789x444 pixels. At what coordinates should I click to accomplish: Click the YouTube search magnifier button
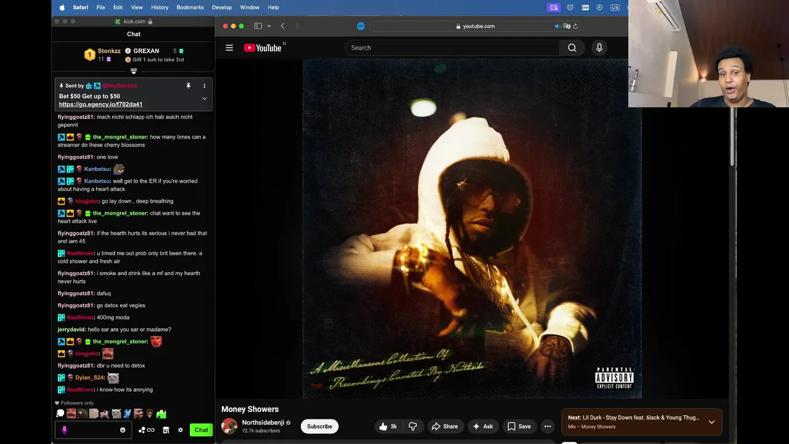pos(572,47)
